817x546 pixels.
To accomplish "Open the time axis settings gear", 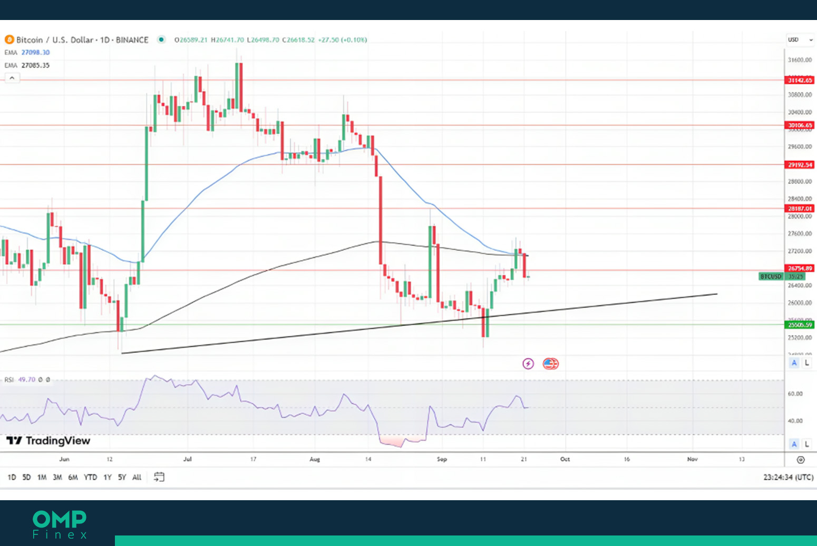I will (801, 460).
